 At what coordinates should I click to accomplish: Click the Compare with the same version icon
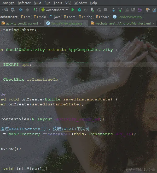pyautogui.click(x=133, y=10)
